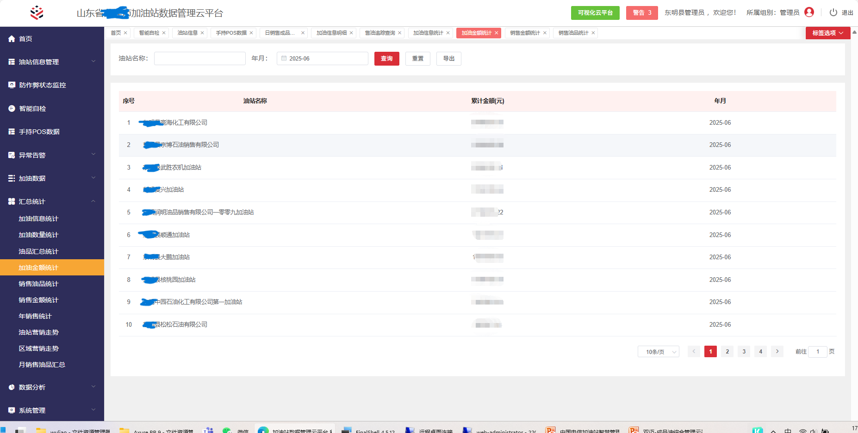Click the 汇总统计 sidebar icon
This screenshot has height=433, width=858.
point(12,201)
